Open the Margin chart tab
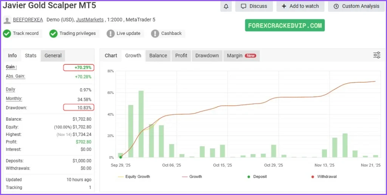 (241, 55)
